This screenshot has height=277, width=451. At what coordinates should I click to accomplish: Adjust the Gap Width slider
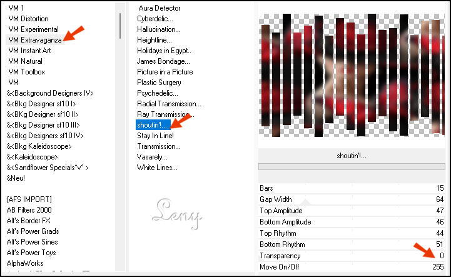pos(352,199)
